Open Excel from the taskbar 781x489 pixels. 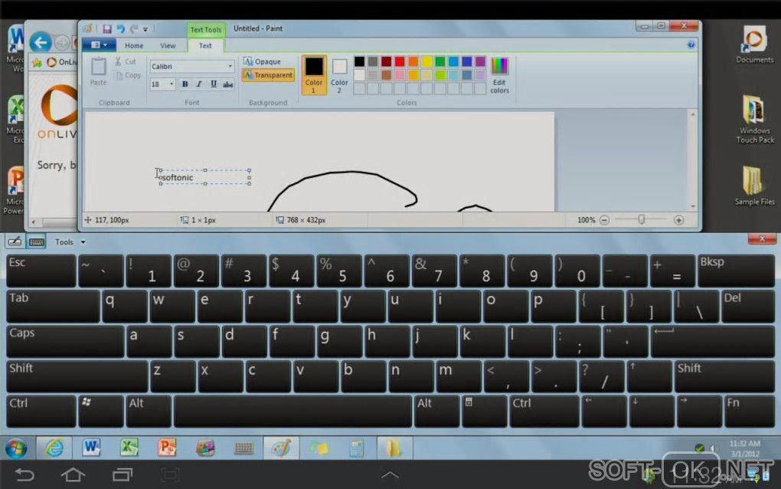[x=129, y=448]
